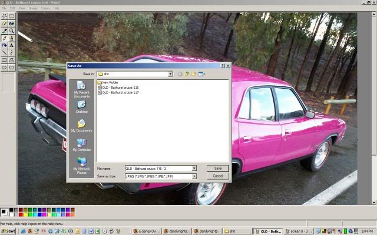Click the Save As dialog help question button

pyautogui.click(x=223, y=66)
